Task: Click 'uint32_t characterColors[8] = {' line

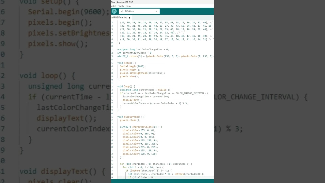Action: pyautogui.click(x=141, y=127)
